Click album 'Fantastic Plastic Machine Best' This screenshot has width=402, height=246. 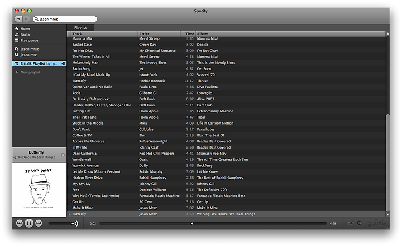[x=221, y=196]
